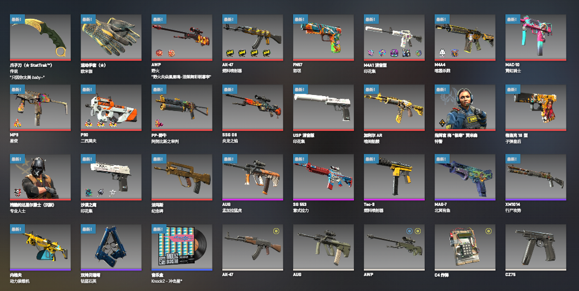
Task: Select the orange-white P90 Asiimov item
Action: pyautogui.click(x=111, y=107)
